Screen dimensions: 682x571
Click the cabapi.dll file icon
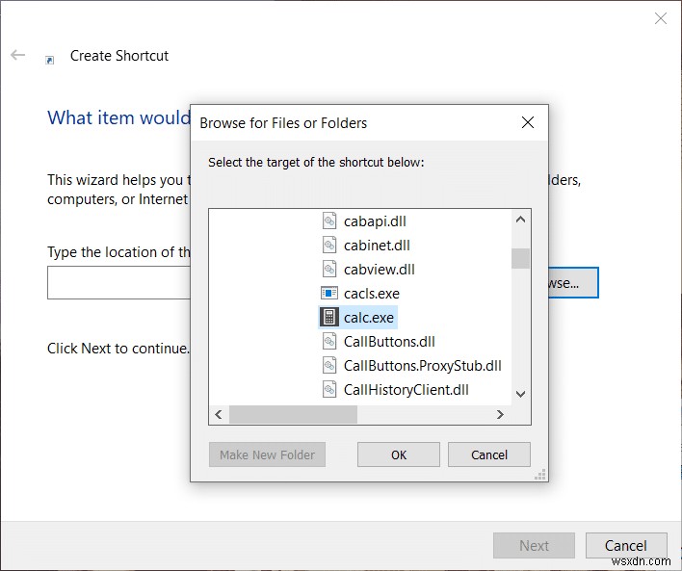(x=329, y=221)
